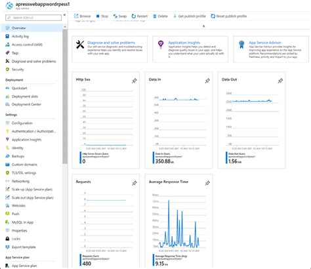Image resolution: width=311 pixels, height=269 pixels.
Task: Pin the Average Response Time chart
Action: (x=207, y=183)
